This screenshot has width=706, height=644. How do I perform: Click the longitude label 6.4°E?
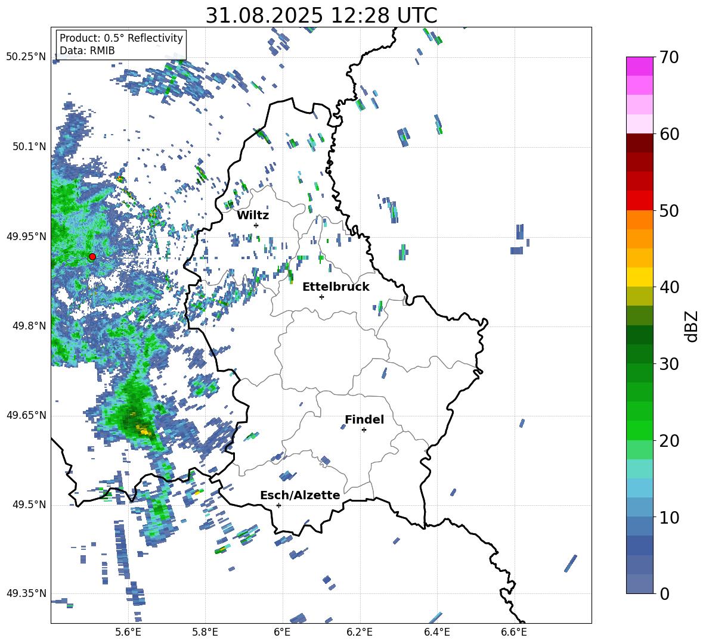(436, 632)
